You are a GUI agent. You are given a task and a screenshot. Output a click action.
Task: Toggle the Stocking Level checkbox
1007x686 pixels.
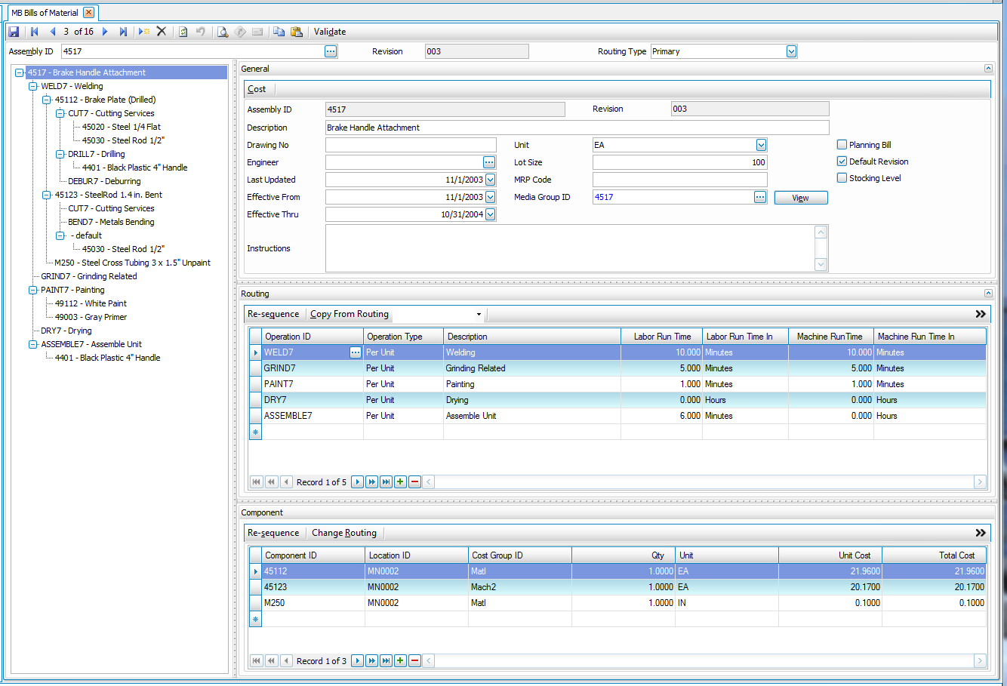pyautogui.click(x=842, y=178)
